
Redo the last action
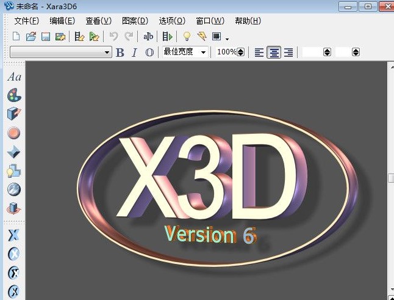tap(129, 37)
